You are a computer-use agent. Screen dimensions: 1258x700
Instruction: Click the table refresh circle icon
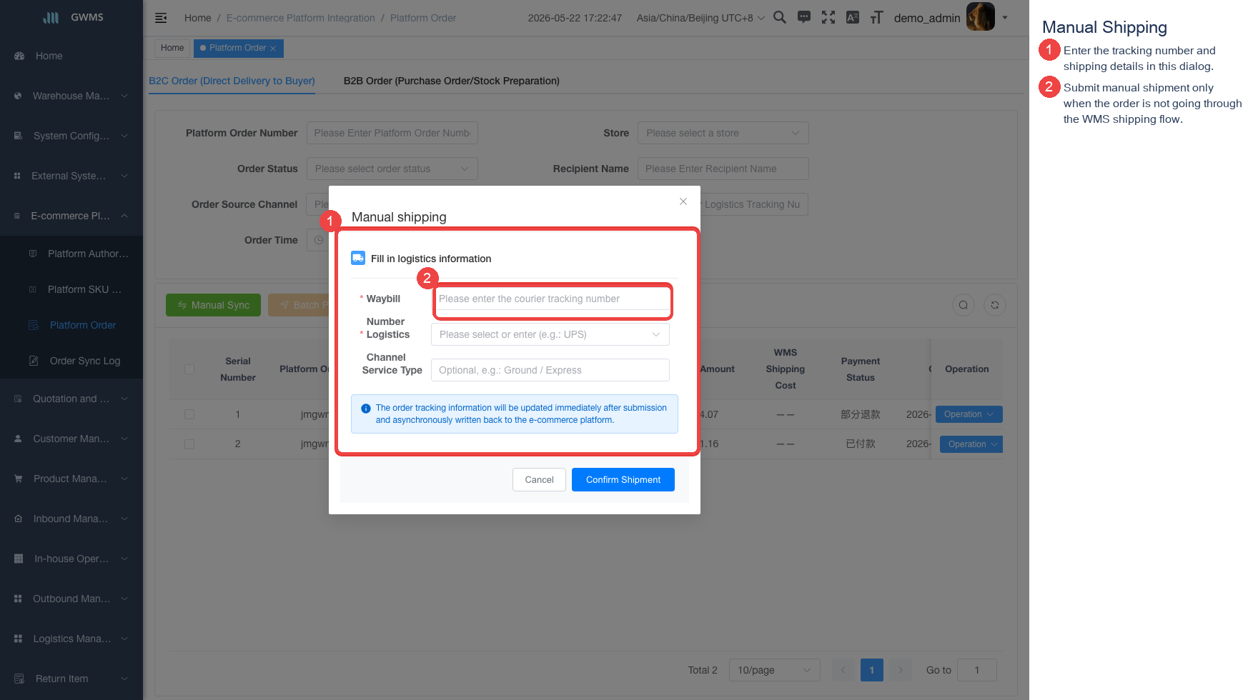[x=995, y=305]
